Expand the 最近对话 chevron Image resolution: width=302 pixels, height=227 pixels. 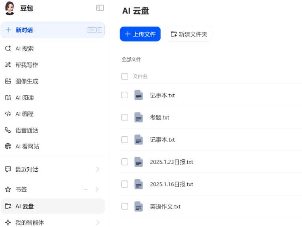point(98,169)
